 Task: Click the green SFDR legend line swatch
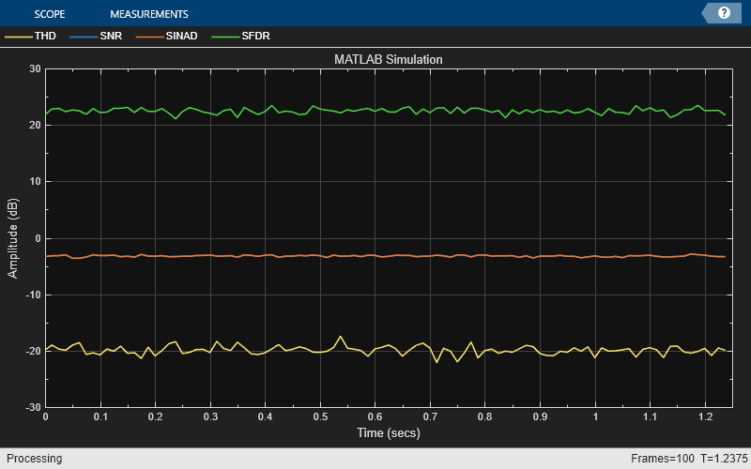coord(225,37)
